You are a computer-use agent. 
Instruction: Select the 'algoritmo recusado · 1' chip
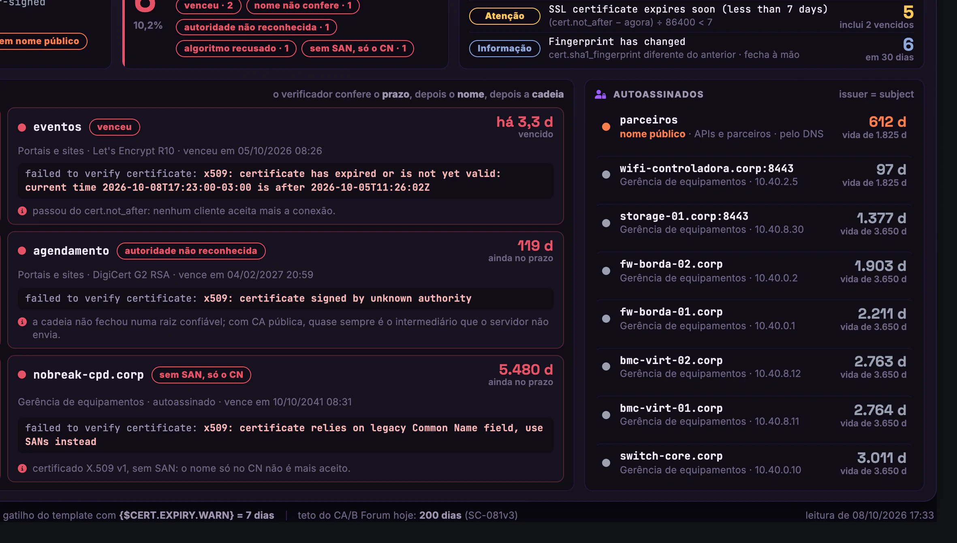236,49
